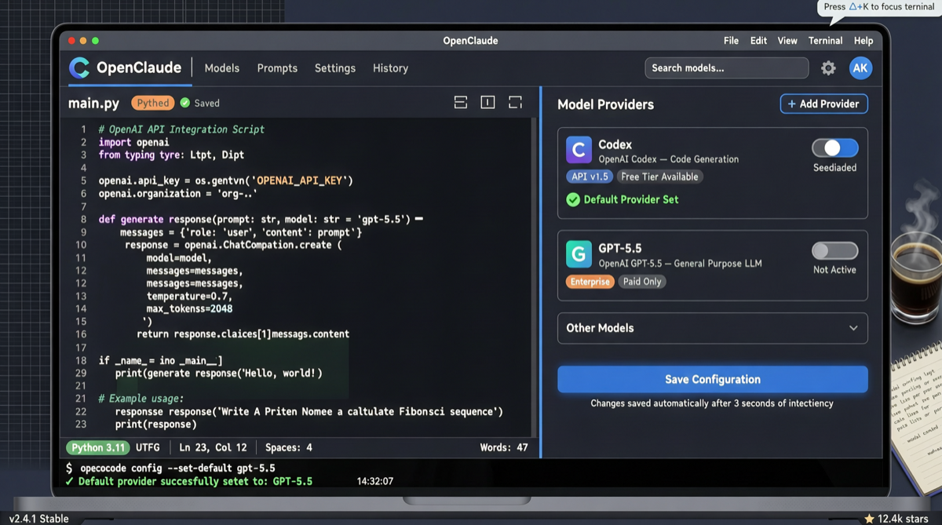The width and height of the screenshot is (942, 525).
Task: Switch to the Settings tab
Action: pyautogui.click(x=335, y=68)
